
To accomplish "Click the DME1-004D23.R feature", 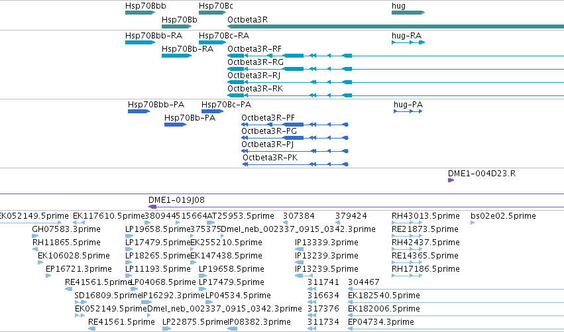I will [x=451, y=180].
